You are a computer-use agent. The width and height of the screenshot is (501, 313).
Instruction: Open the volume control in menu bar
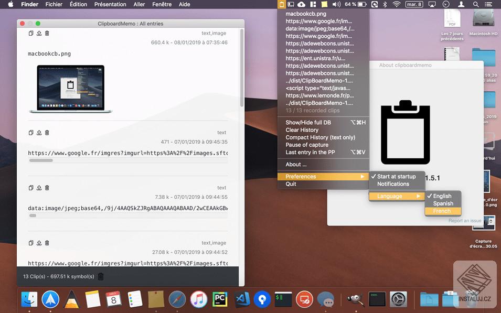(x=336, y=4)
